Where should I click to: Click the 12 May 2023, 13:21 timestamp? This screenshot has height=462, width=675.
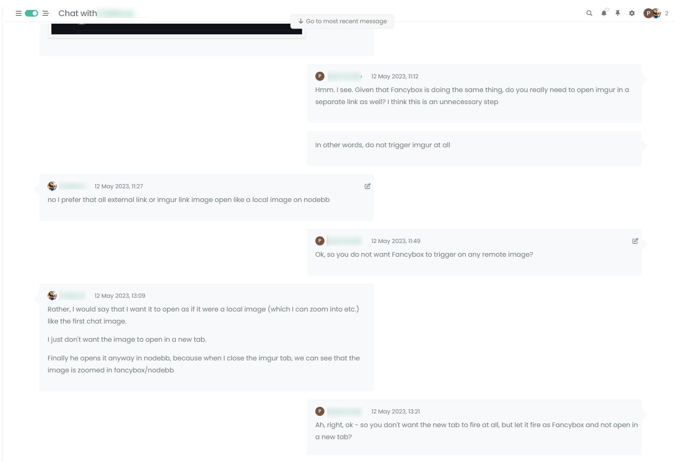395,411
